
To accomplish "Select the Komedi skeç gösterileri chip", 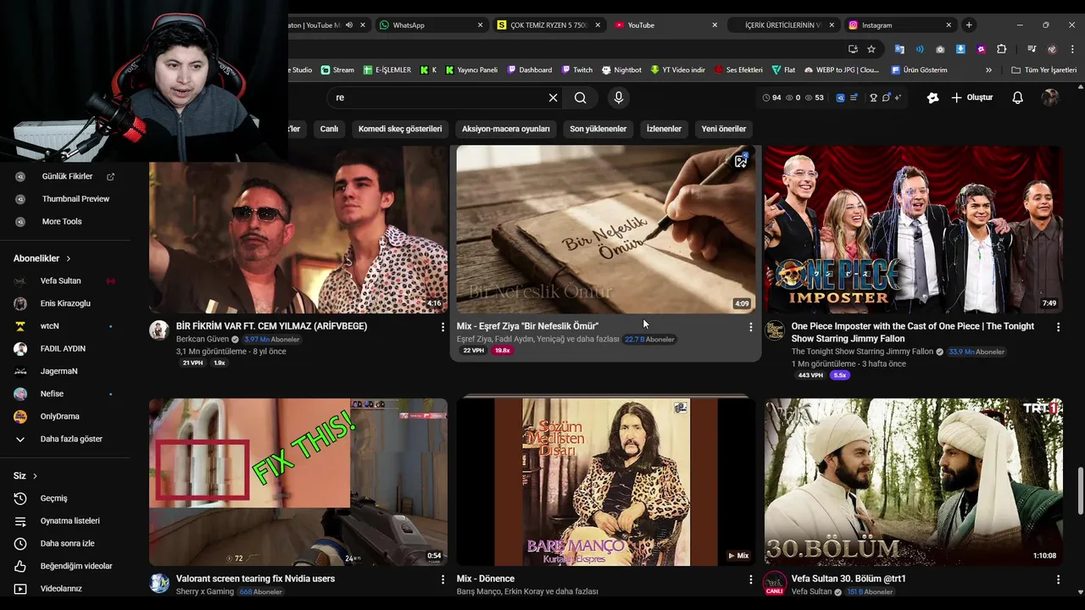I will click(400, 129).
